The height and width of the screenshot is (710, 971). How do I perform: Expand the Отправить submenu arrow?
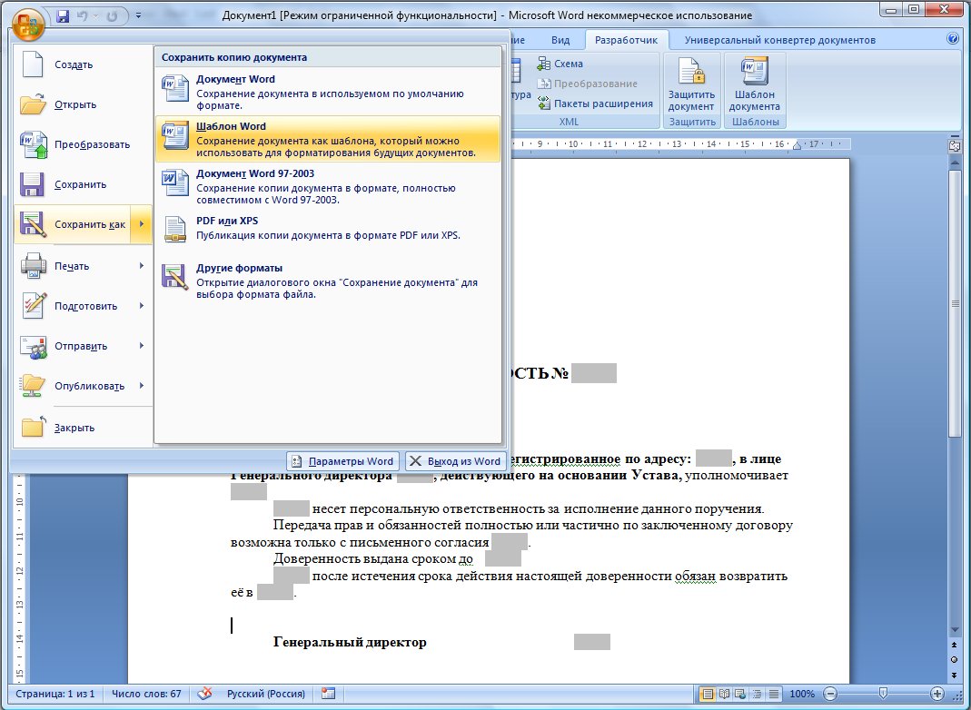pyautogui.click(x=142, y=346)
